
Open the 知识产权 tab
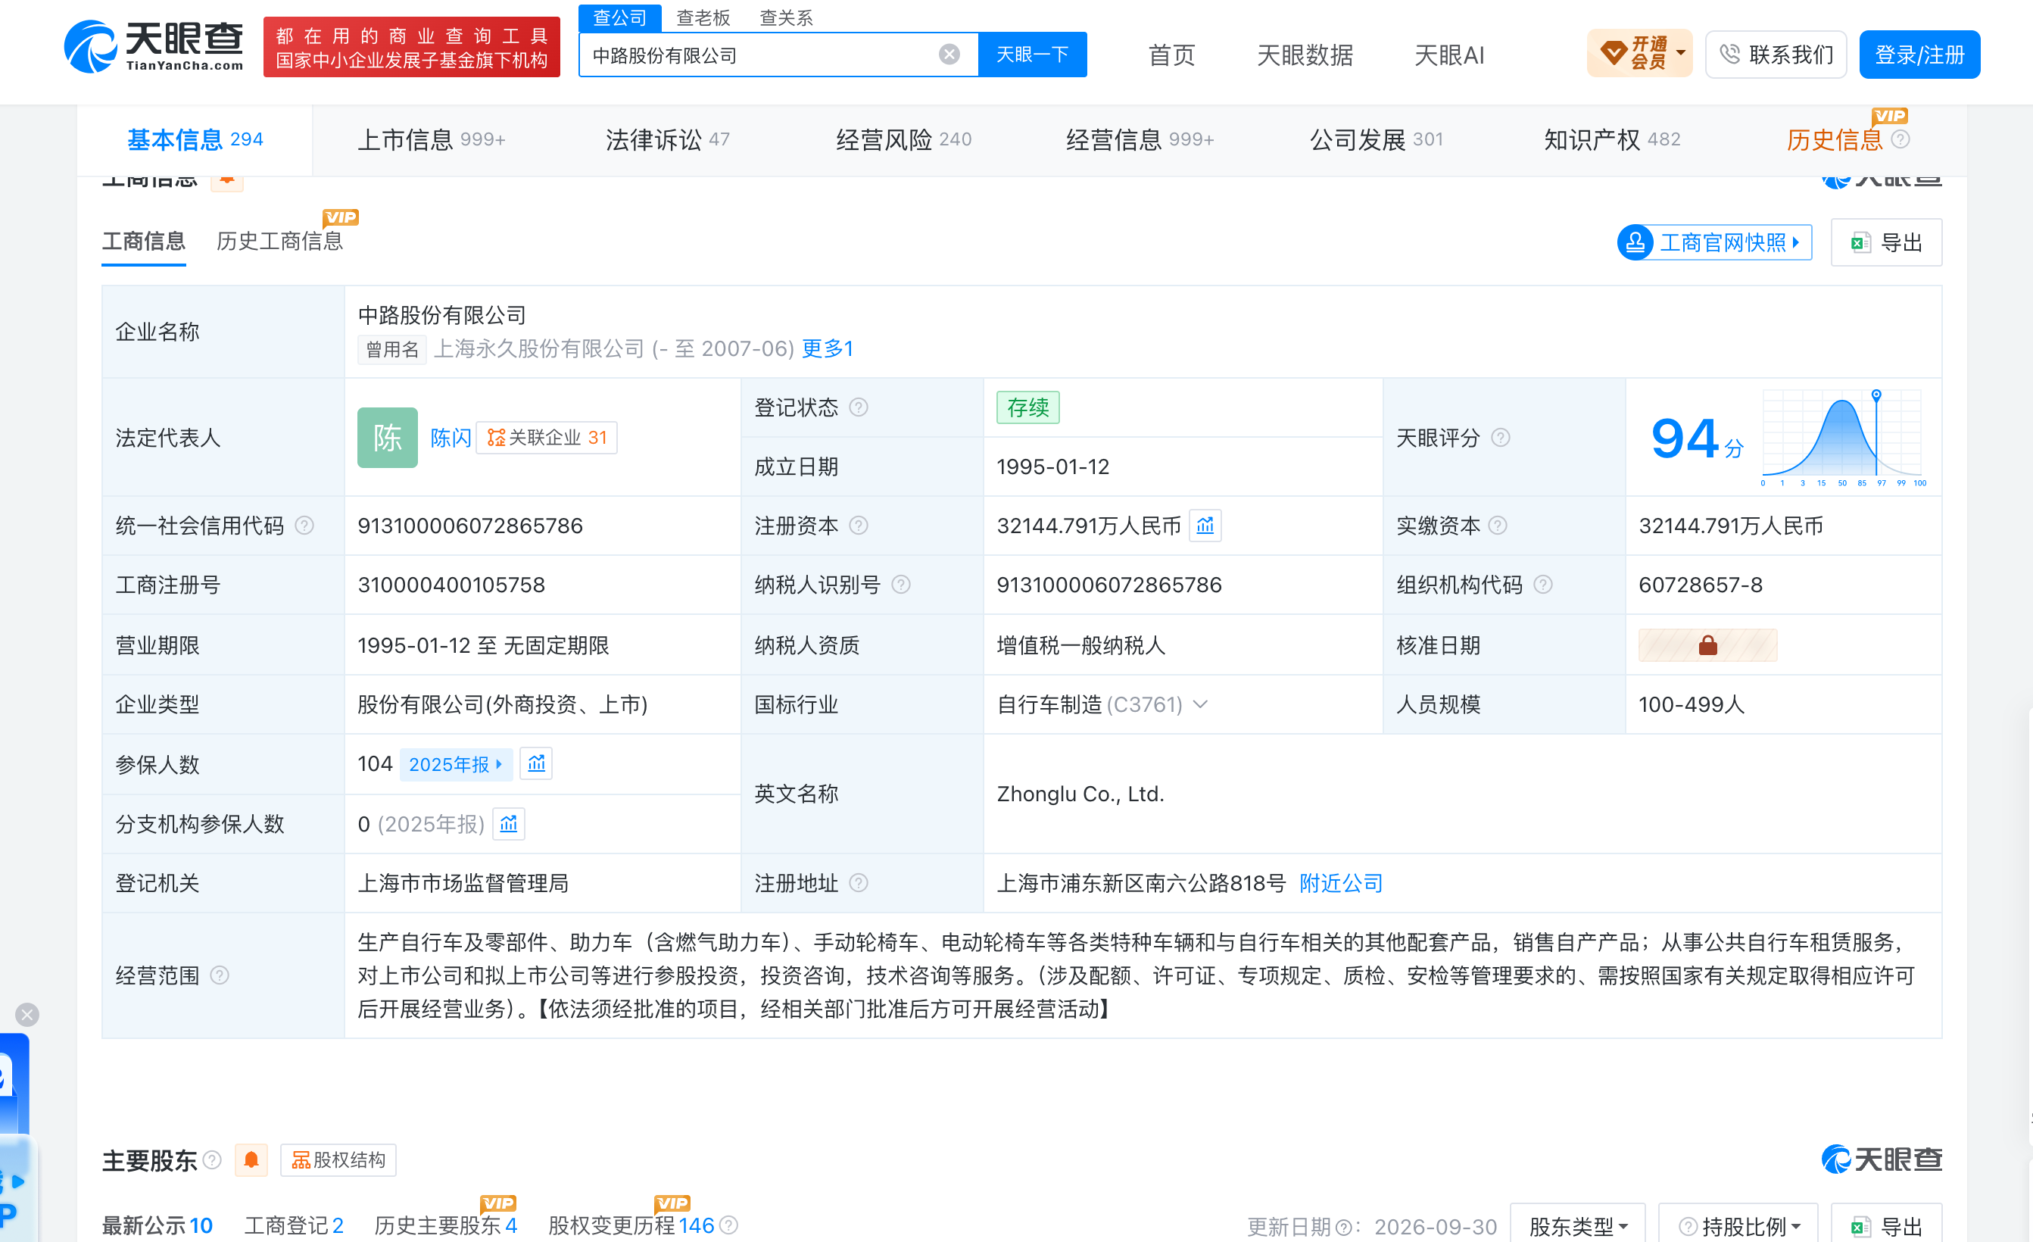point(1611,139)
